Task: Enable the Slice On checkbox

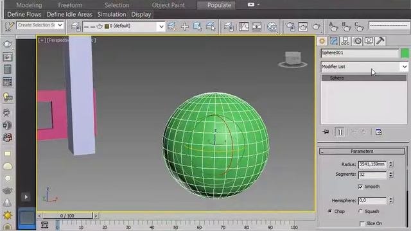Action: [x=362, y=223]
